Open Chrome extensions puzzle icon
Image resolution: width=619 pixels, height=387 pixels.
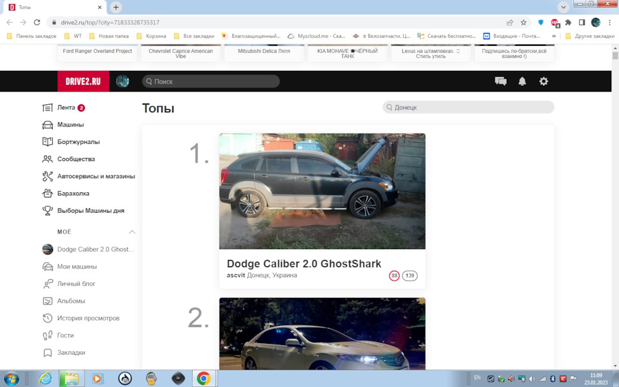569,23
